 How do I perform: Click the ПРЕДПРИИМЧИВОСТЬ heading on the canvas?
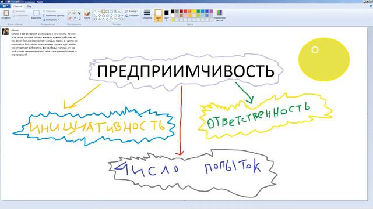[186, 71]
